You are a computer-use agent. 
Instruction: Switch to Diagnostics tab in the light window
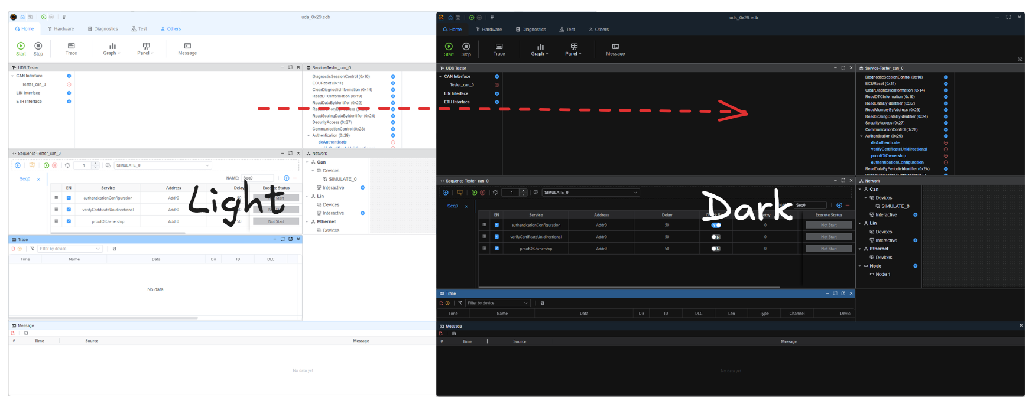tap(103, 29)
